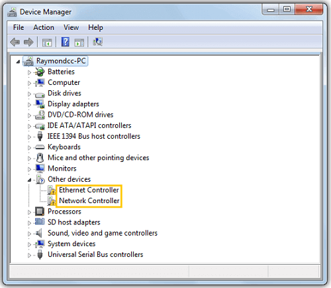Click the Disk drives category icon
Viewport: 331px width, 288px height.
(x=40, y=95)
